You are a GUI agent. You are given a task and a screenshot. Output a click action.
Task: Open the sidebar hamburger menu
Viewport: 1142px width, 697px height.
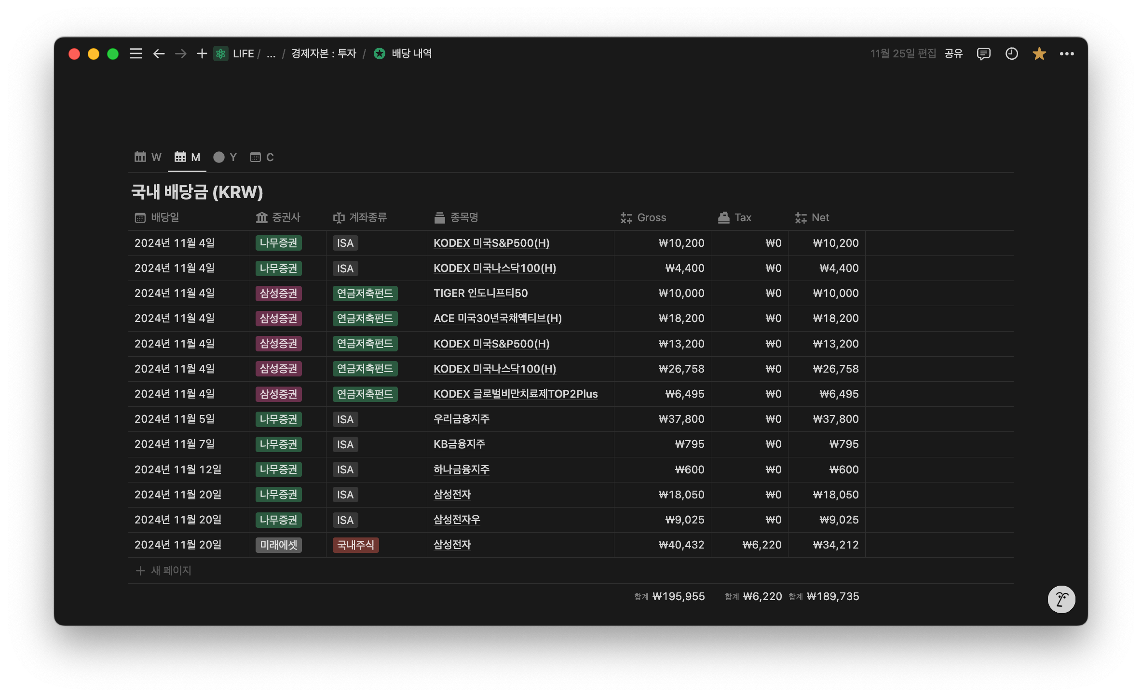click(x=136, y=54)
